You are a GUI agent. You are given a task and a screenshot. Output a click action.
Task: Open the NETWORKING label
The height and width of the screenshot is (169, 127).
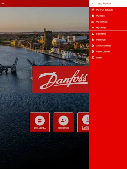coord(63,128)
